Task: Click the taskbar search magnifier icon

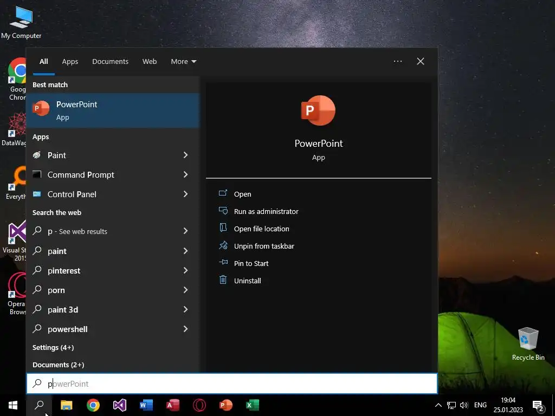Action: pyautogui.click(x=39, y=405)
